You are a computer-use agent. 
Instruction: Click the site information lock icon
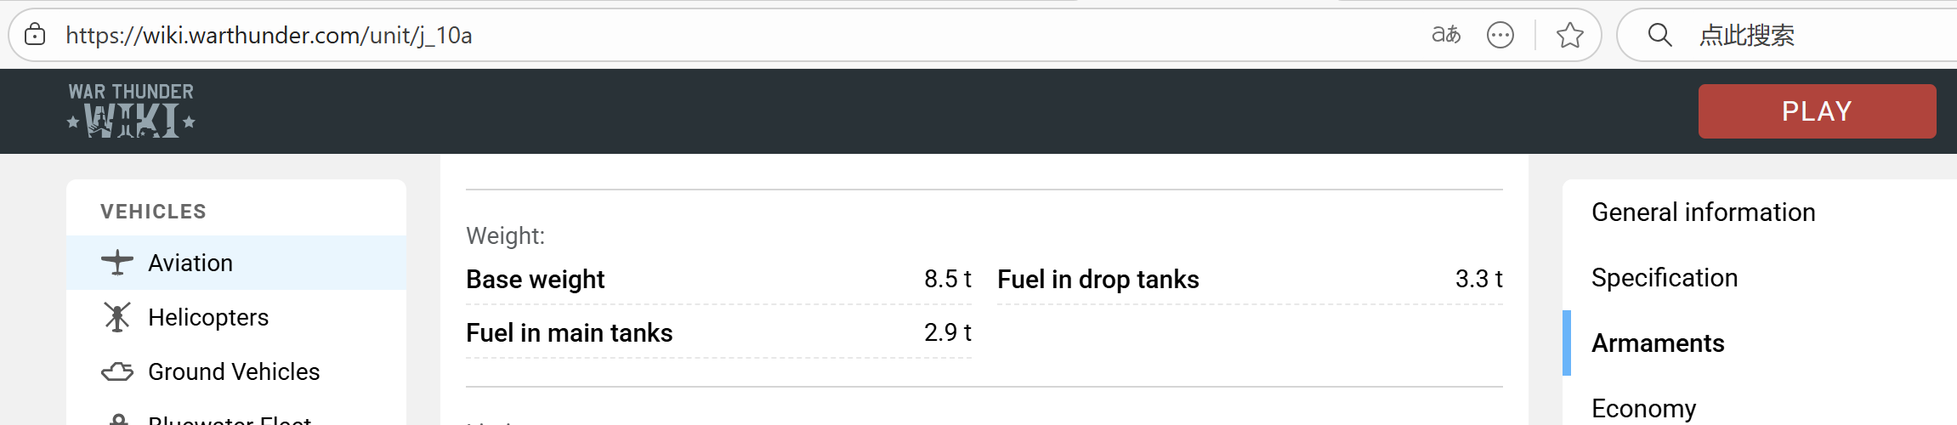click(35, 35)
